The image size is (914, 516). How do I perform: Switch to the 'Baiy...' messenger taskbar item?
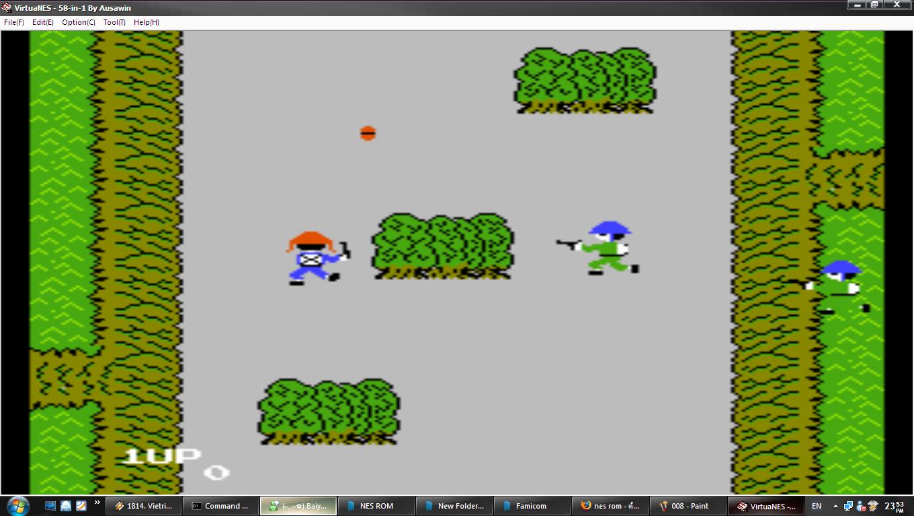coord(298,506)
